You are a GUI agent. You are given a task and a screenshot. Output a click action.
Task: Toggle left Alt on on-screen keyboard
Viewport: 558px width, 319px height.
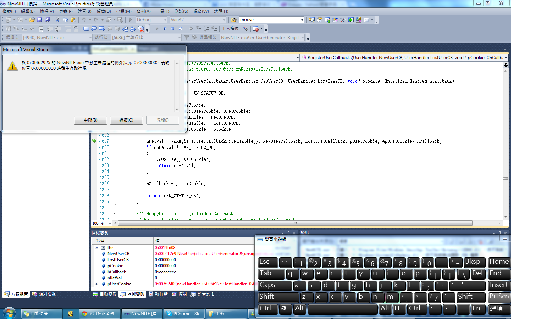(300, 309)
